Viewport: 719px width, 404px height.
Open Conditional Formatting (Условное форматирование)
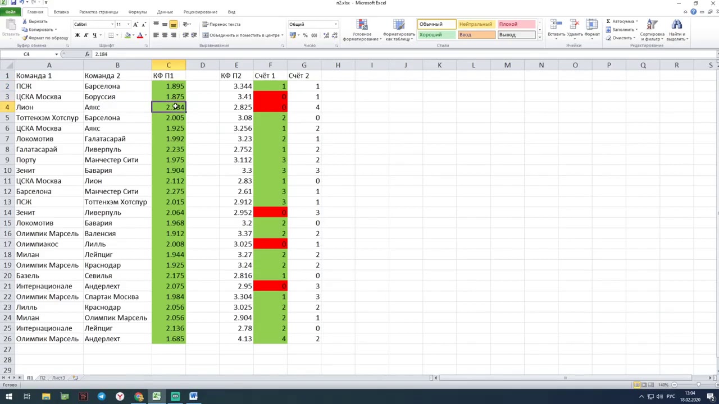pyautogui.click(x=362, y=30)
